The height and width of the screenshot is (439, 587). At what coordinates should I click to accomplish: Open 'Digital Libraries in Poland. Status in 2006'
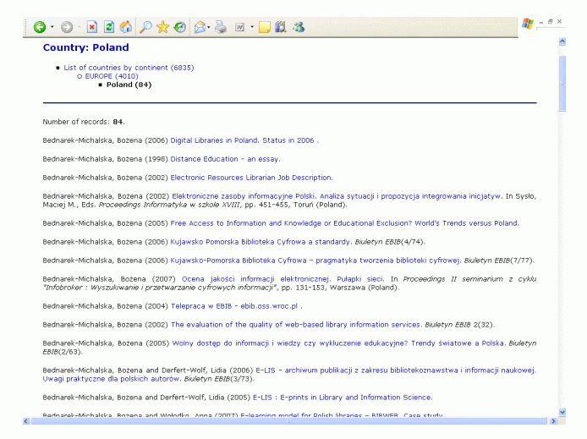(x=244, y=140)
